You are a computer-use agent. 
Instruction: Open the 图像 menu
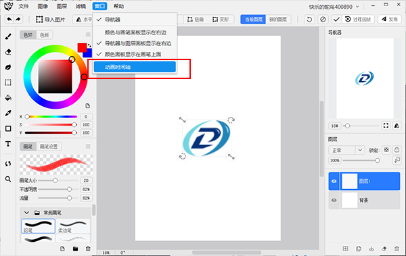point(43,6)
